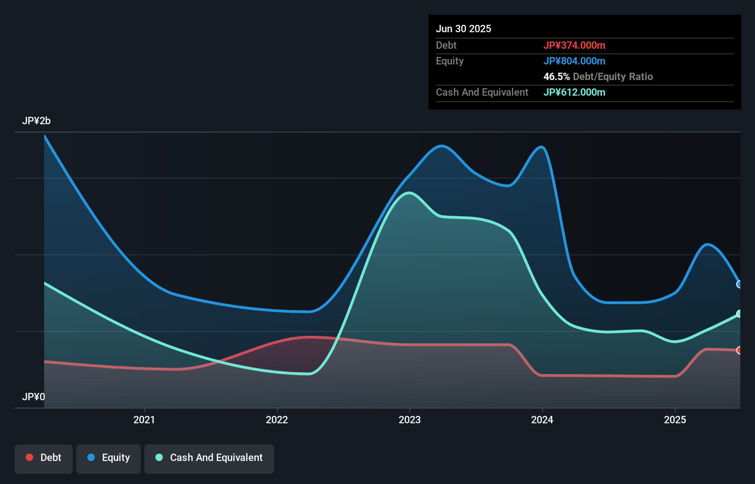Select the Cash endpoint marker at Jun 2025
755x484 pixels.
tap(739, 314)
